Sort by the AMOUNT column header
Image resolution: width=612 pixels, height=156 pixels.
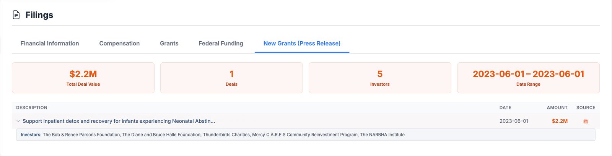pos(557,108)
